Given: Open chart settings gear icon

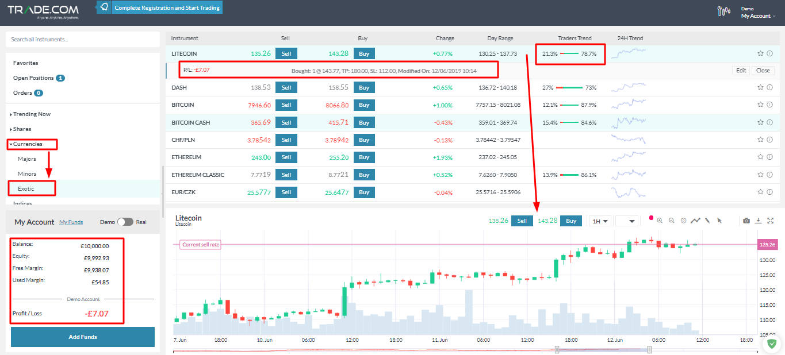Looking at the screenshot, I should pos(683,220).
